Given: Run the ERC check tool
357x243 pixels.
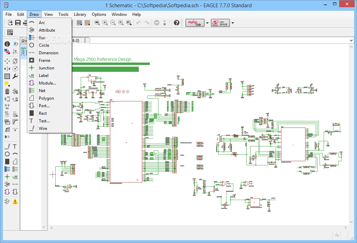Looking at the screenshot, I should (7, 201).
